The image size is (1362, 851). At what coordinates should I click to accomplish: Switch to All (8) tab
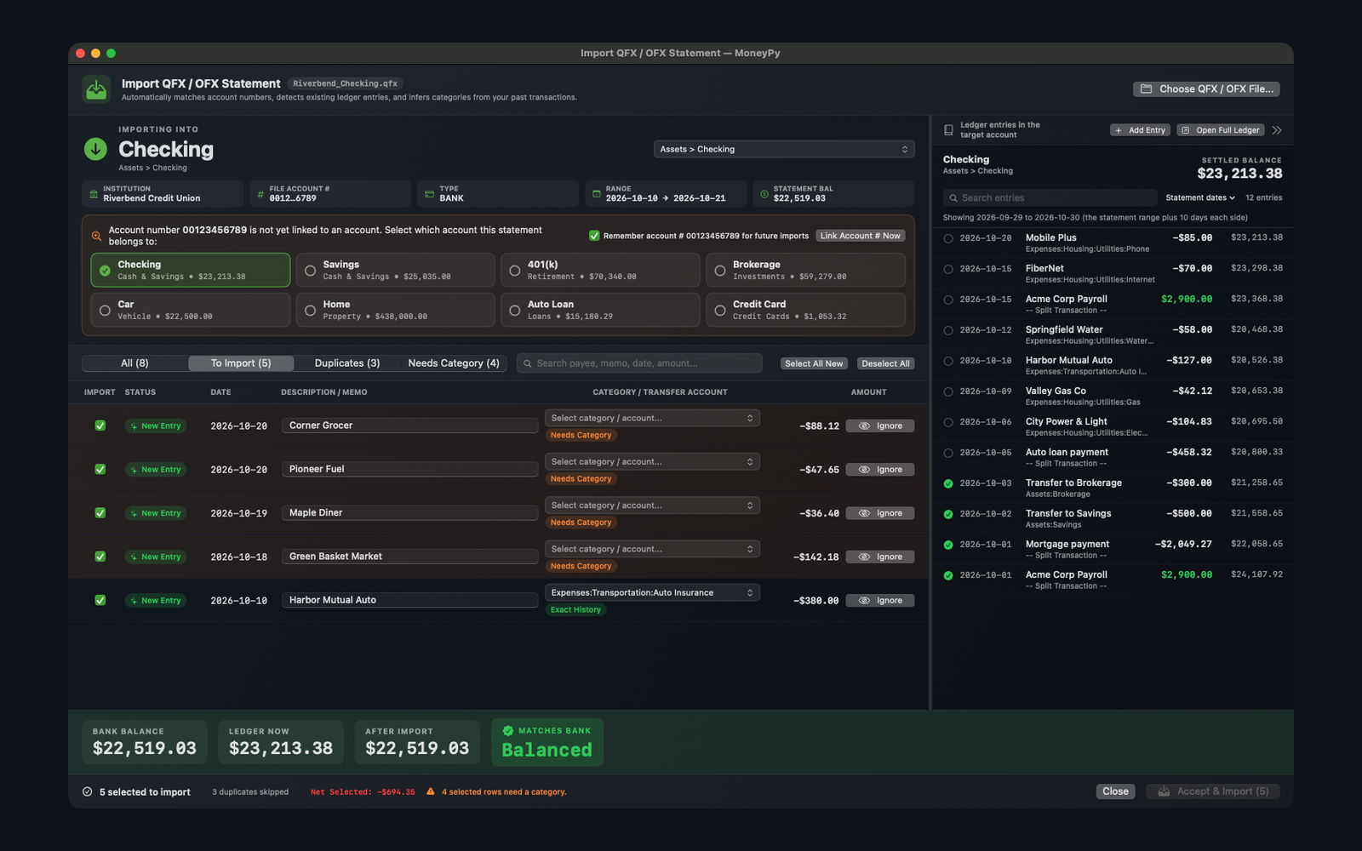[134, 363]
